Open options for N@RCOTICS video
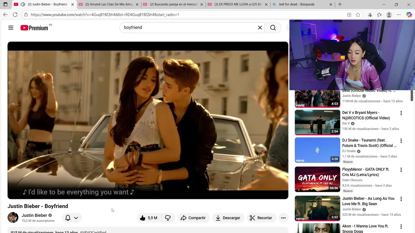 click(401, 113)
